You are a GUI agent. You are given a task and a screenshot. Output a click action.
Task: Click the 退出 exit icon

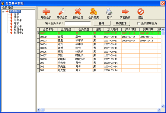[x=141, y=12]
